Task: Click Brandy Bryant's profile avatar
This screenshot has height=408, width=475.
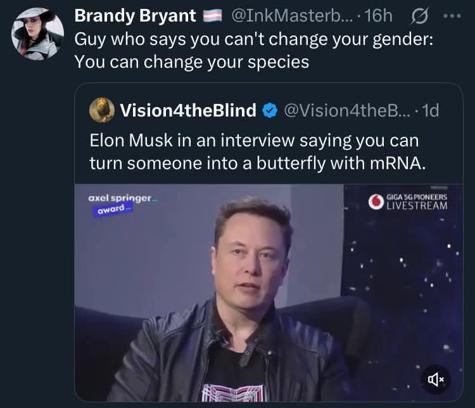Action: (x=37, y=34)
